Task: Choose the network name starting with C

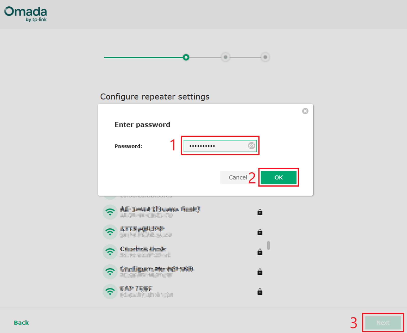Action: pos(143,249)
